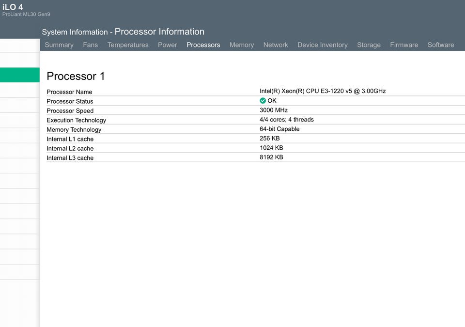Open the Network tab
465x327 pixels.
pyautogui.click(x=276, y=45)
